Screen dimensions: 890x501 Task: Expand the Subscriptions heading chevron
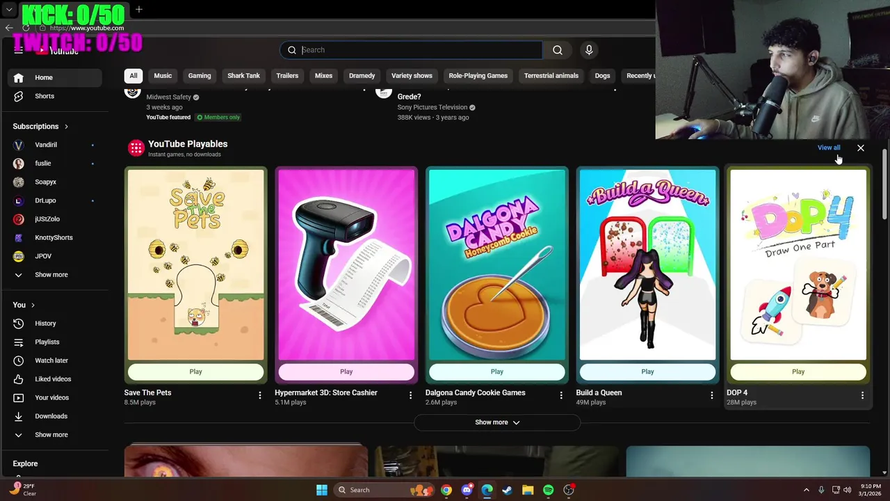pyautogui.click(x=66, y=127)
